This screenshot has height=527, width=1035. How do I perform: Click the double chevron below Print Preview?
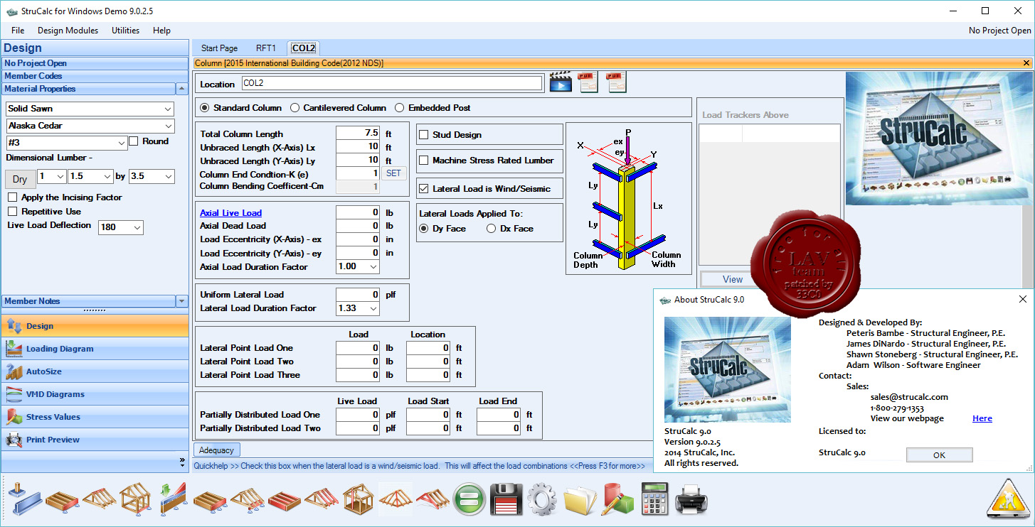182,462
